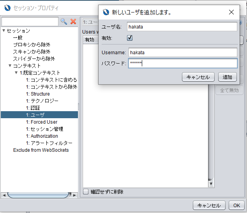Open the 1: 認証 tree item
This screenshot has width=247, height=213.
33,108
